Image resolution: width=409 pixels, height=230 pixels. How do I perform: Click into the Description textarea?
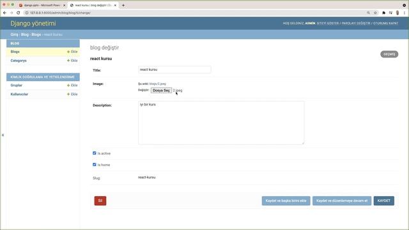click(221, 123)
